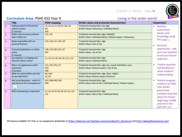Click Being responsible with our personal finances
182x137 pixels.
click(x=23, y=43)
